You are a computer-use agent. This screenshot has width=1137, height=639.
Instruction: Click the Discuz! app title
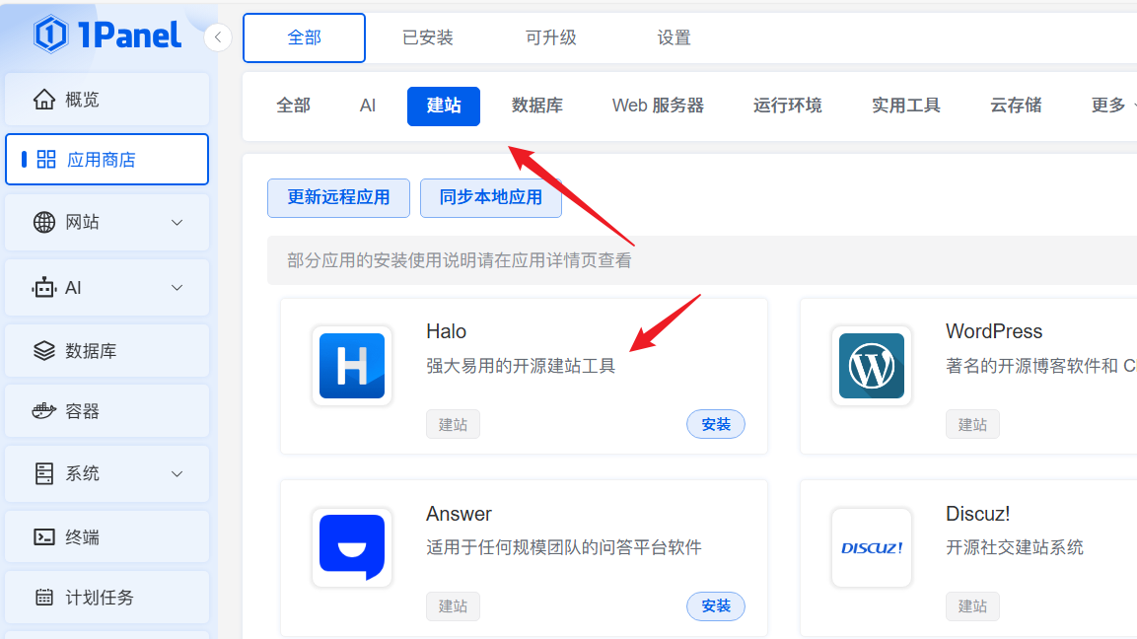978,514
